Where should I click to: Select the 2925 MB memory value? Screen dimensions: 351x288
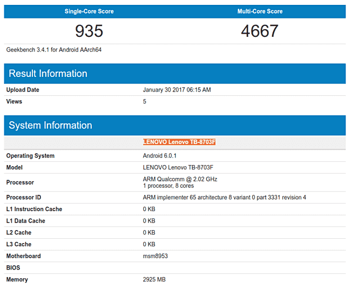pos(154,280)
